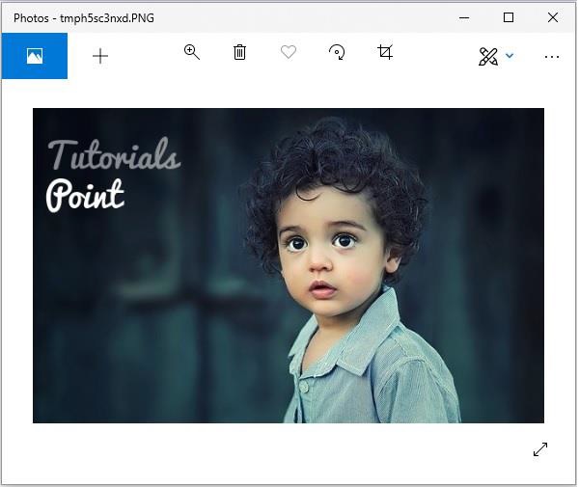This screenshot has height=487, width=579.
Task: Rotate the image with the rotate icon
Action: pyautogui.click(x=337, y=53)
